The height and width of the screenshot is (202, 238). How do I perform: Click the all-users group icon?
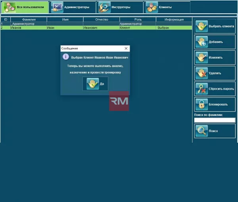click(10, 7)
